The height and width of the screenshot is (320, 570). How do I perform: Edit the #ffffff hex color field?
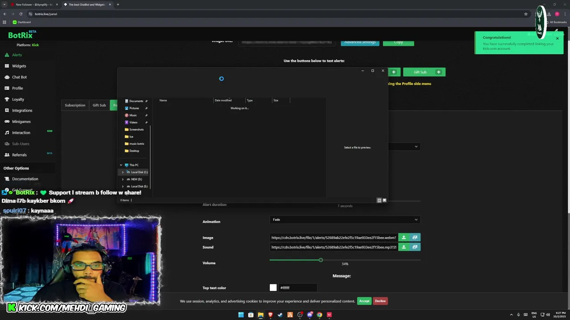click(297, 288)
